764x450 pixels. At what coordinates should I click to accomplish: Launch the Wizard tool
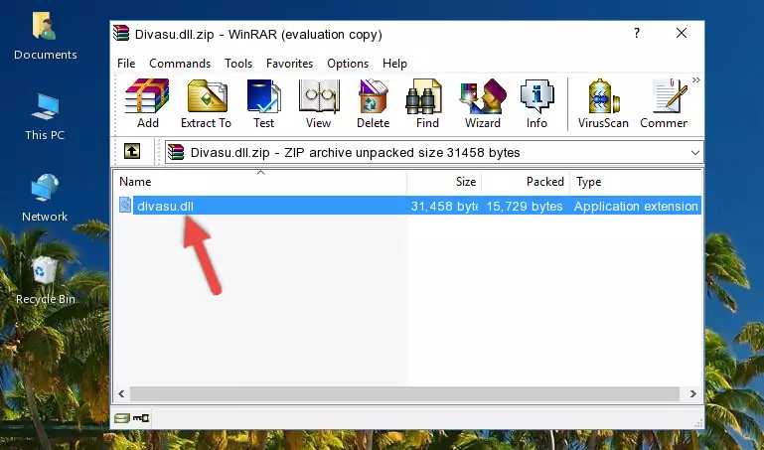point(483,103)
